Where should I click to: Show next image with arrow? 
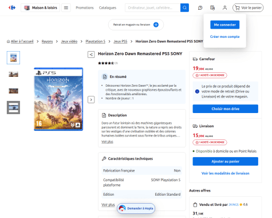coord(91,100)
